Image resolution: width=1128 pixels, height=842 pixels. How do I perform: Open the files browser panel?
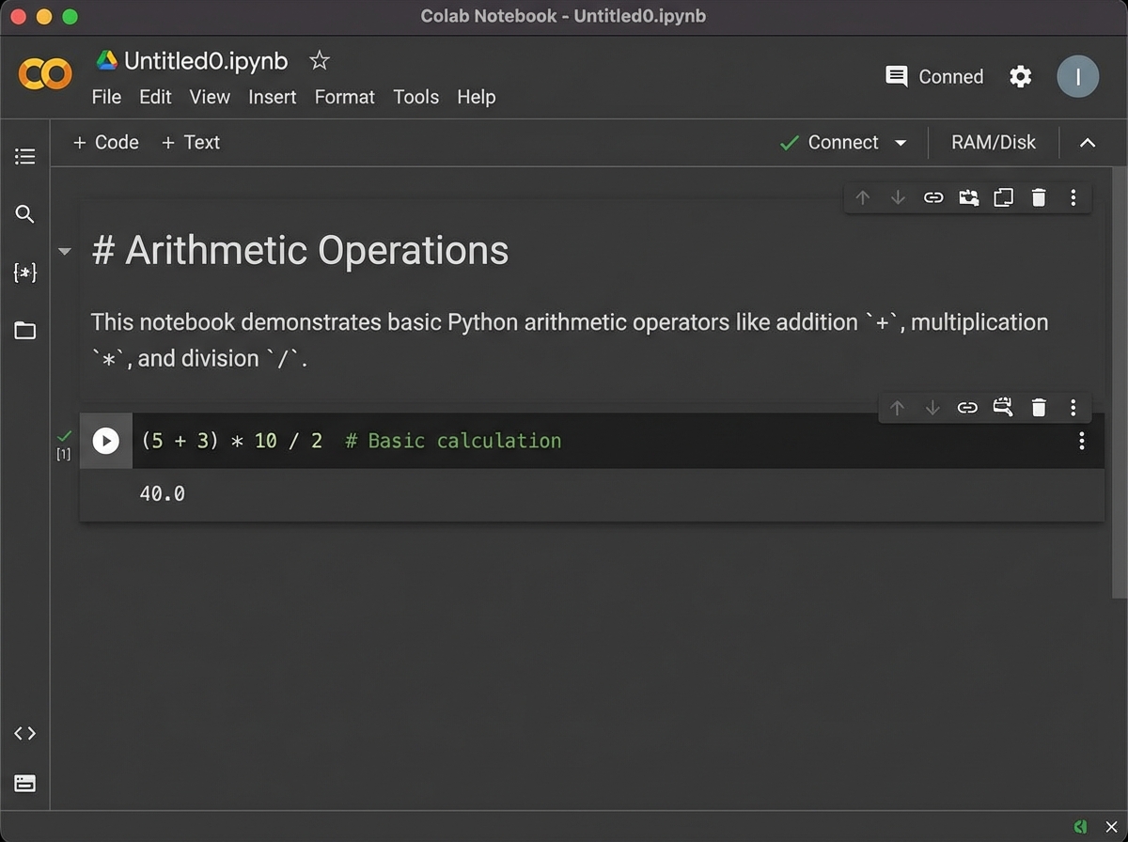pyautogui.click(x=25, y=331)
